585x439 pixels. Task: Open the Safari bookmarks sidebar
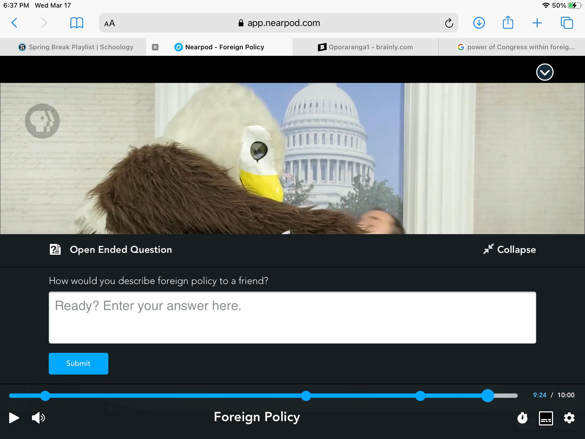pyautogui.click(x=77, y=23)
